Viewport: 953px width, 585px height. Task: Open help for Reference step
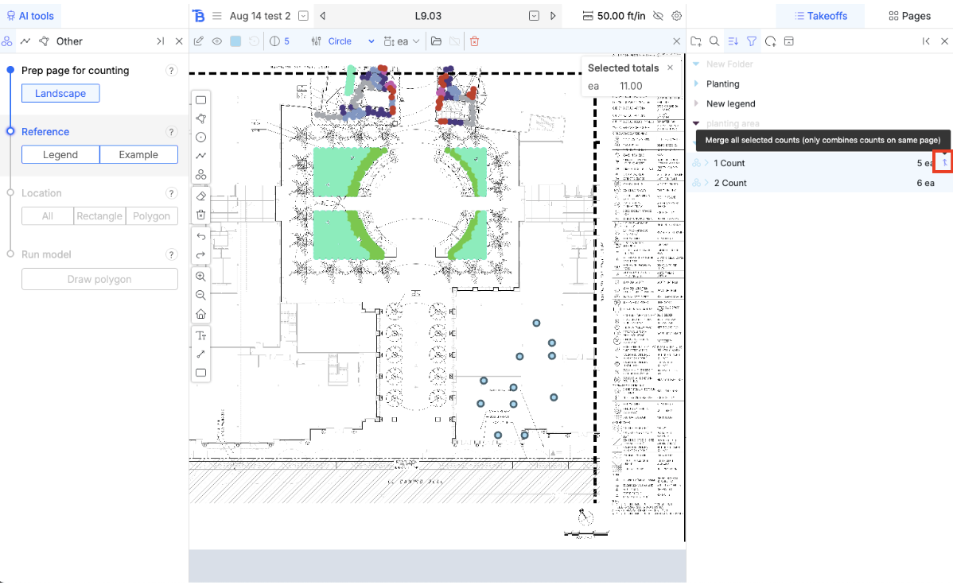tap(171, 132)
